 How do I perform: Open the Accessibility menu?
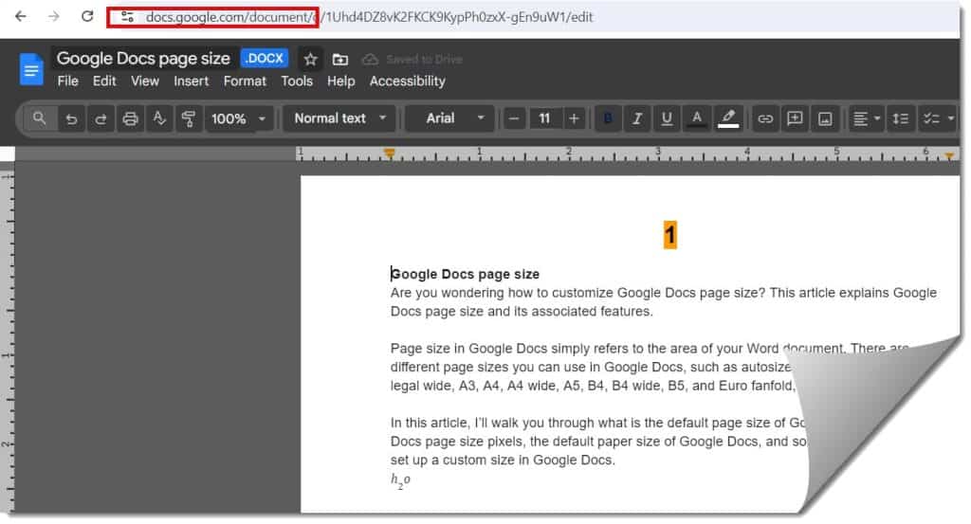pos(408,81)
